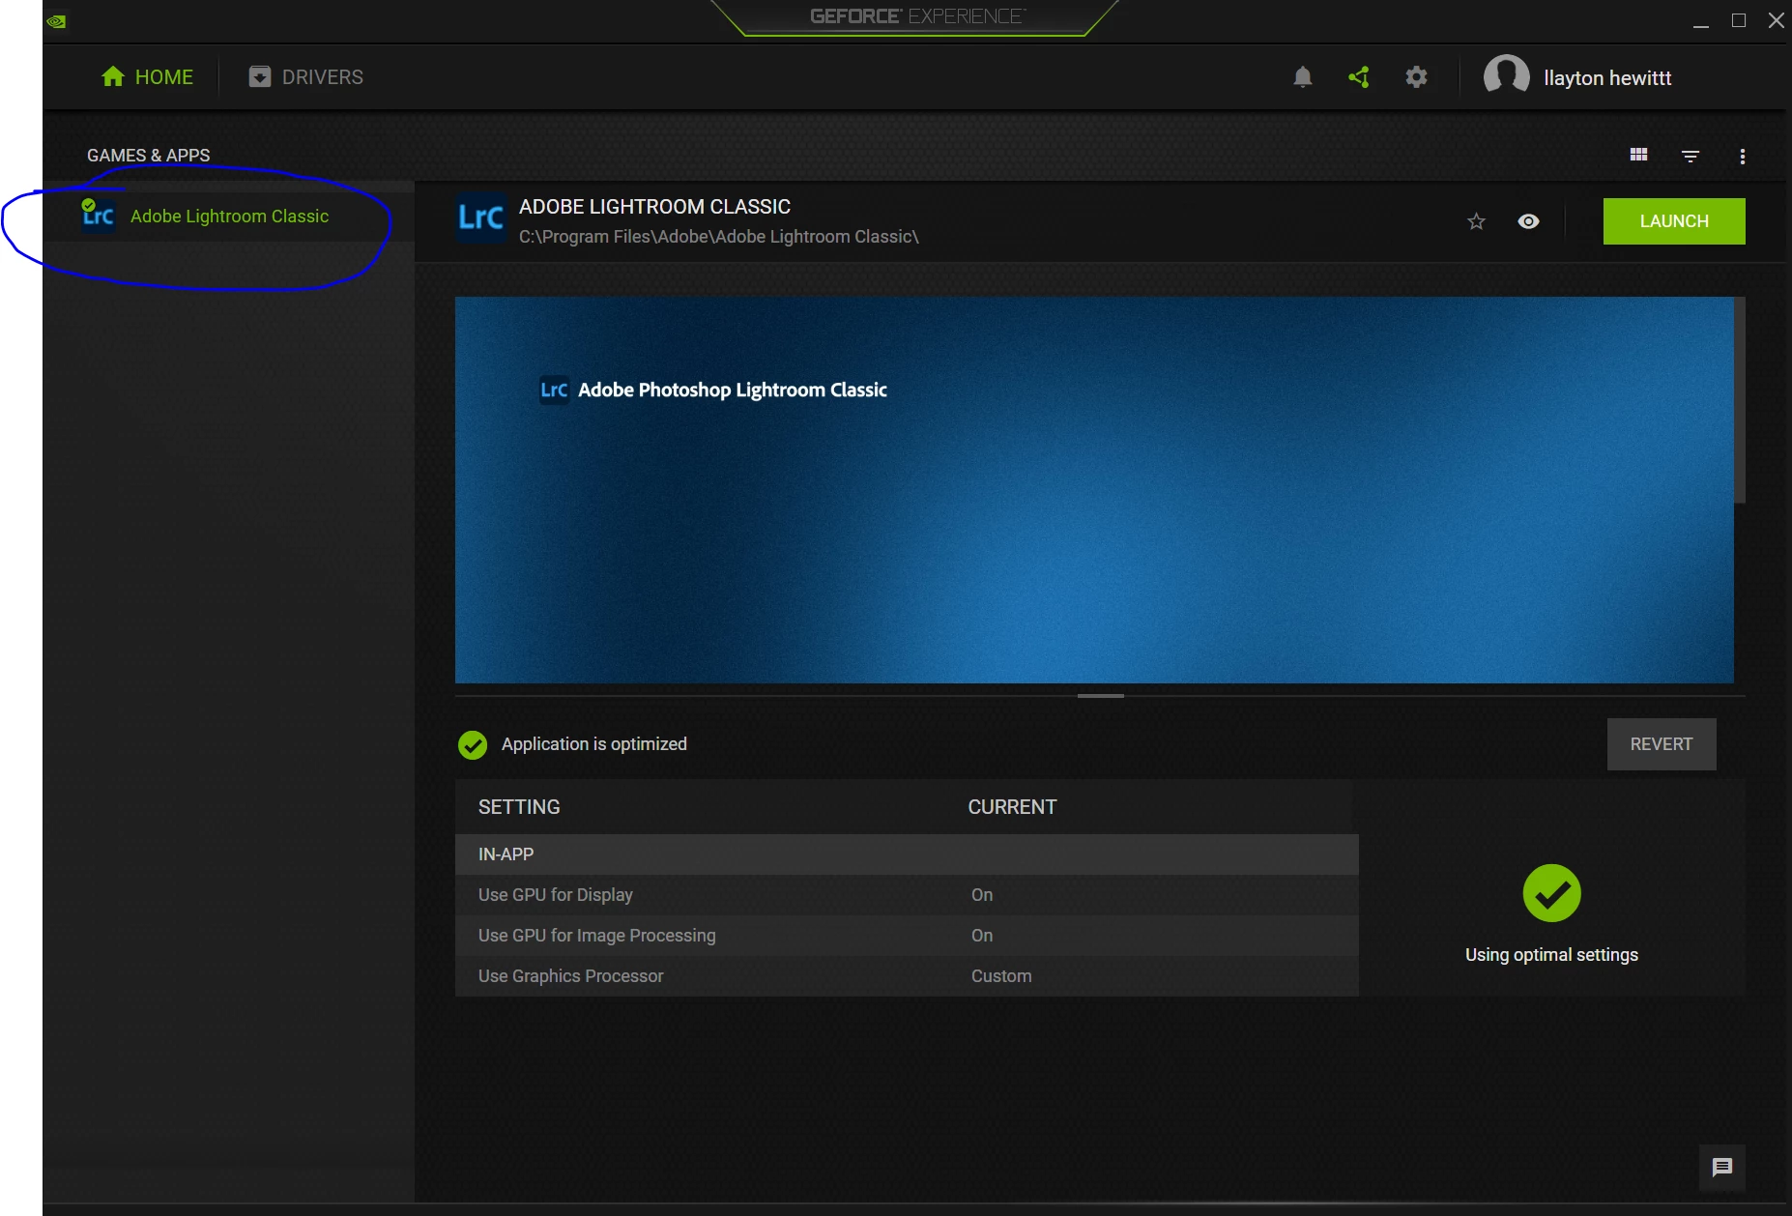Click the 'Using optimal settings' label
This screenshot has width=1792, height=1216.
pos(1551,955)
